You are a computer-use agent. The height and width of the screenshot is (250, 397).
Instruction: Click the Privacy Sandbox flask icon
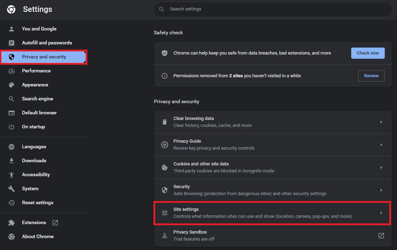click(x=165, y=236)
